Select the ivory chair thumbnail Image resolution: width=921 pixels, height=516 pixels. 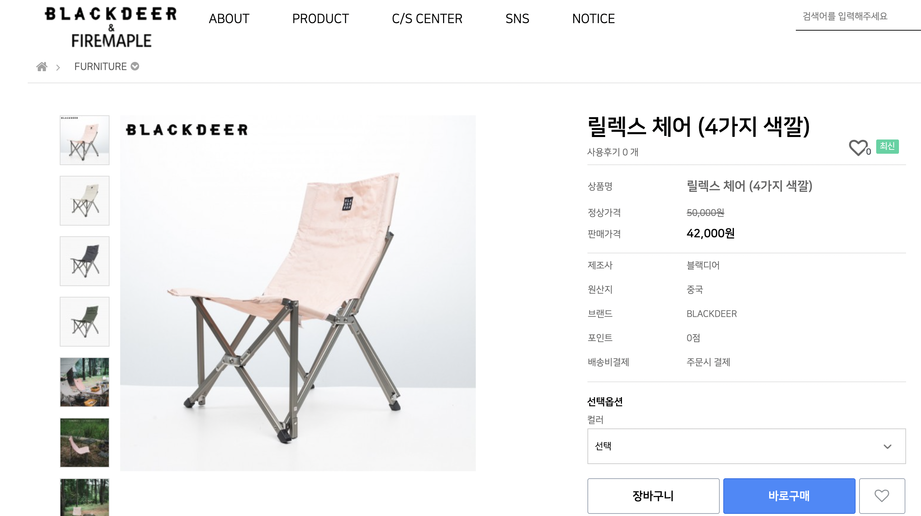(x=84, y=200)
